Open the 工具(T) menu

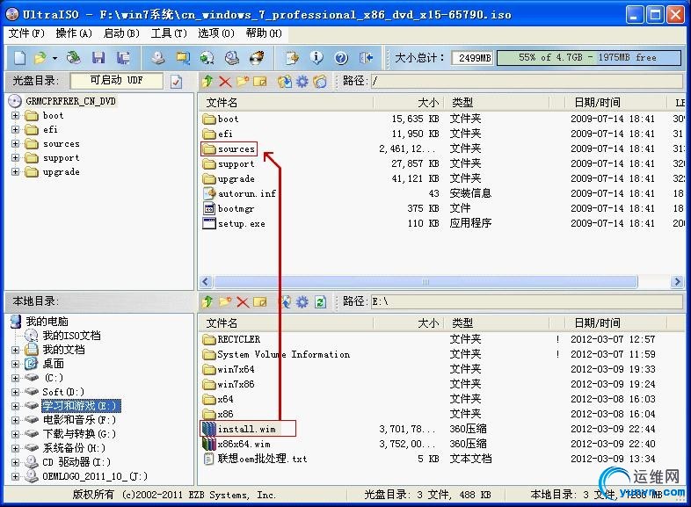point(169,33)
